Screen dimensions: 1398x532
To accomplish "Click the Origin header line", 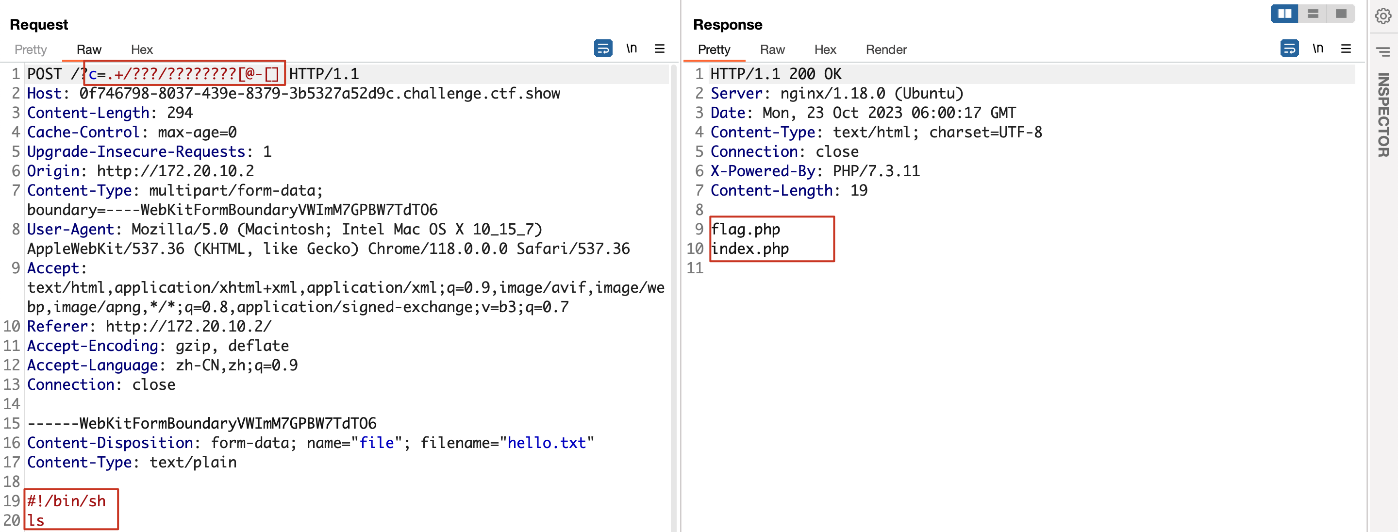I will (x=141, y=171).
